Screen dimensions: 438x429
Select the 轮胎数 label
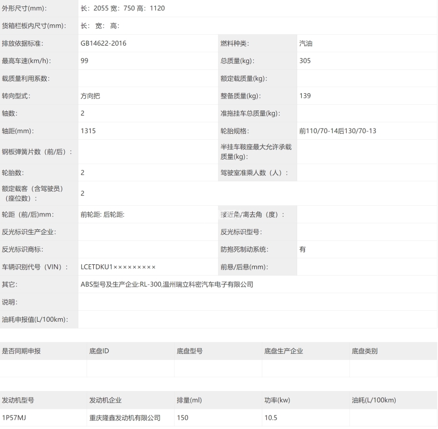pos(13,173)
